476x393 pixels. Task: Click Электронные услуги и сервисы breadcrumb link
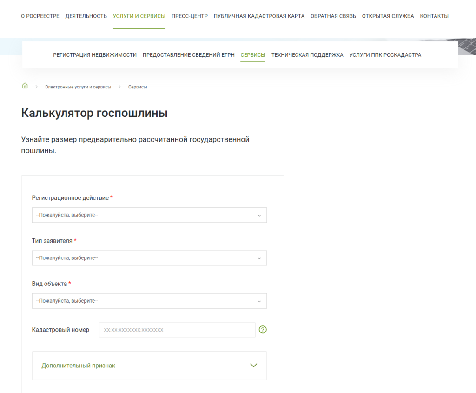(78, 87)
